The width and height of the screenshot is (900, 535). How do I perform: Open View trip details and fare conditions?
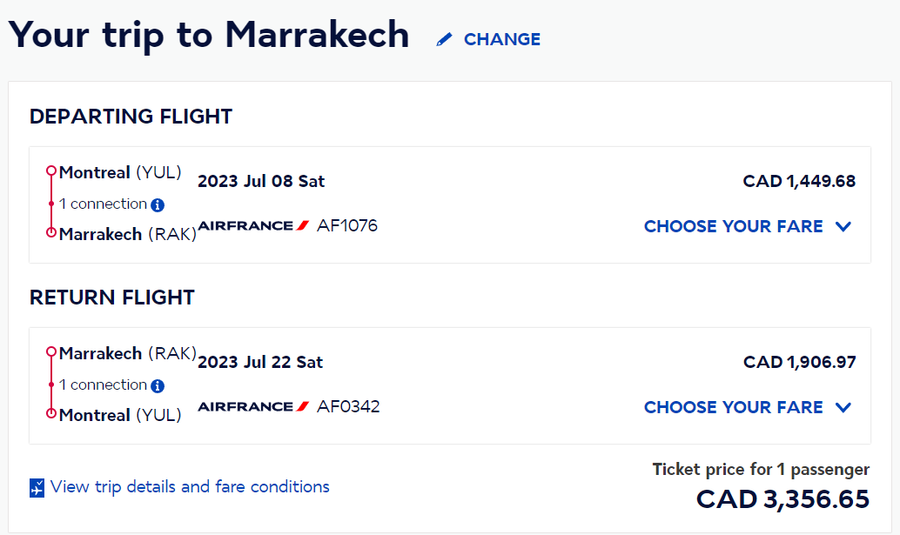click(x=190, y=487)
